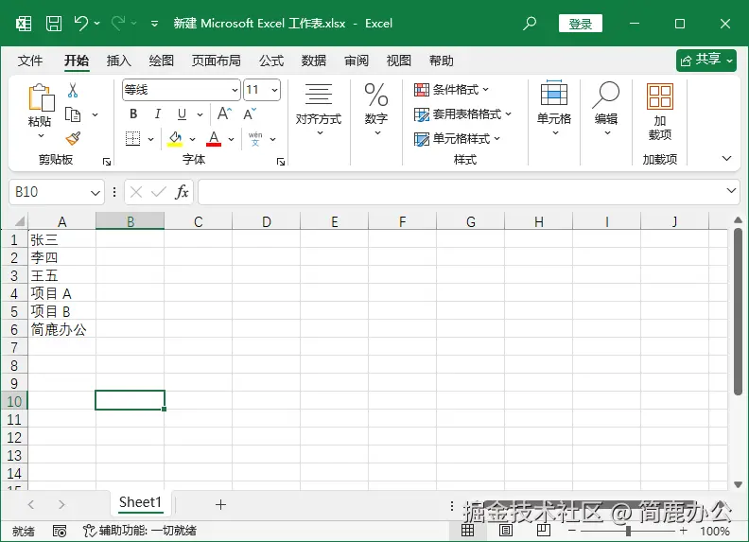Image resolution: width=749 pixels, height=542 pixels.
Task: Click the vertical scrollbar thumb
Action: pos(738,311)
